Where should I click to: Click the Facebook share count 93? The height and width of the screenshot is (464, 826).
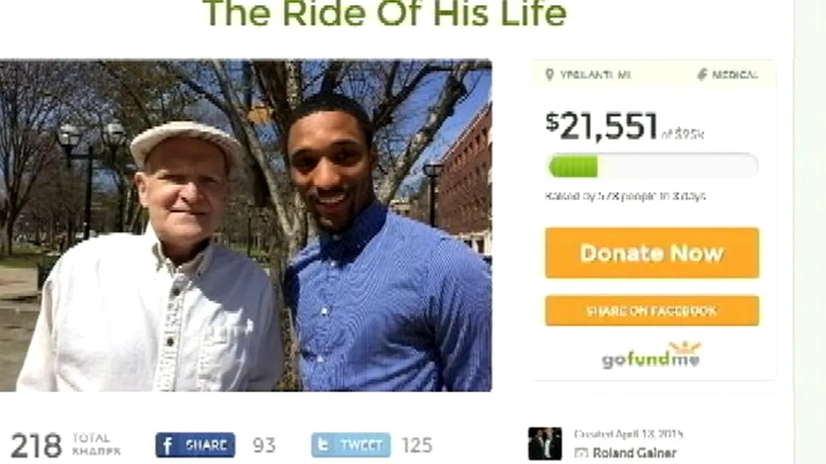(263, 445)
